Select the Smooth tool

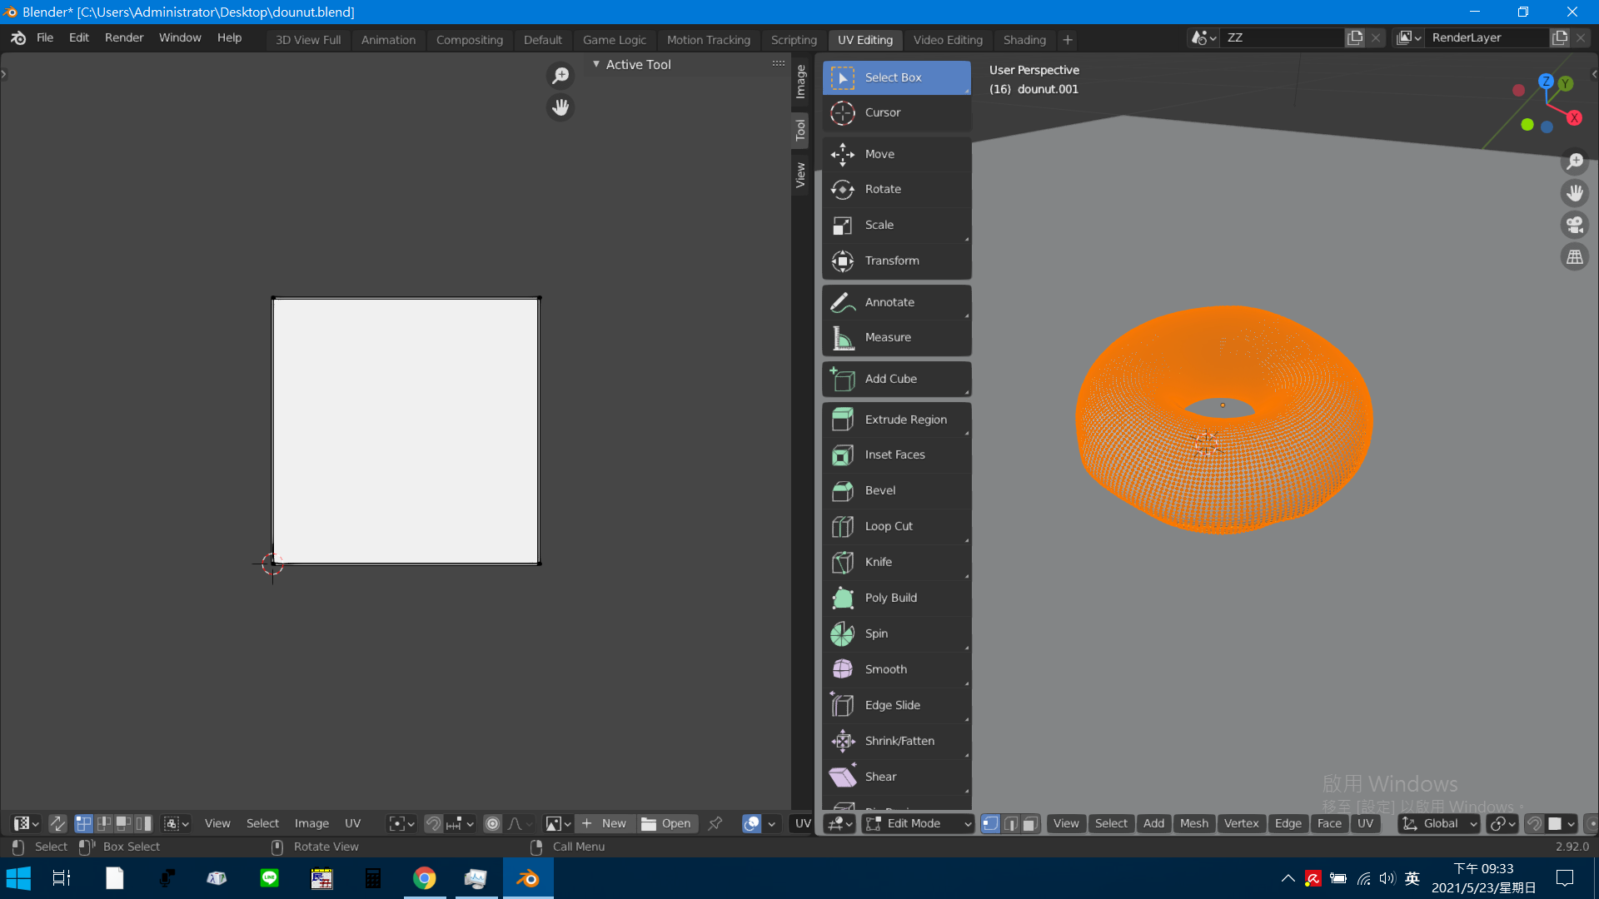(x=897, y=669)
